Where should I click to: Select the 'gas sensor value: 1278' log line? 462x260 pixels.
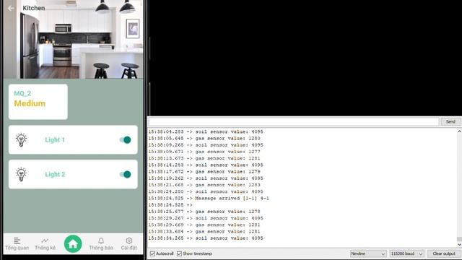(204, 212)
